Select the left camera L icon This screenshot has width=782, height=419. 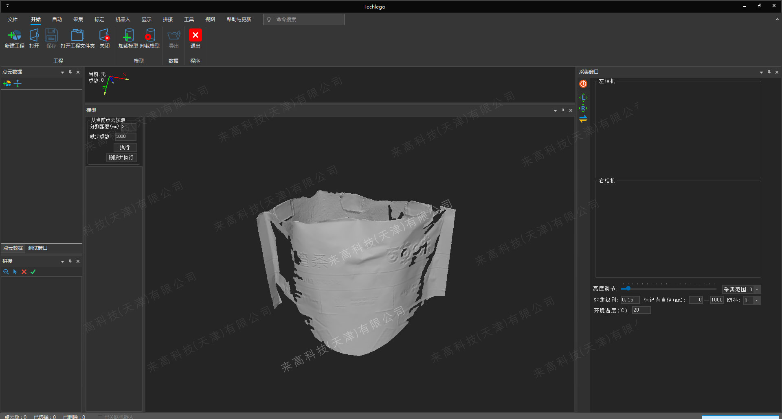(x=583, y=98)
